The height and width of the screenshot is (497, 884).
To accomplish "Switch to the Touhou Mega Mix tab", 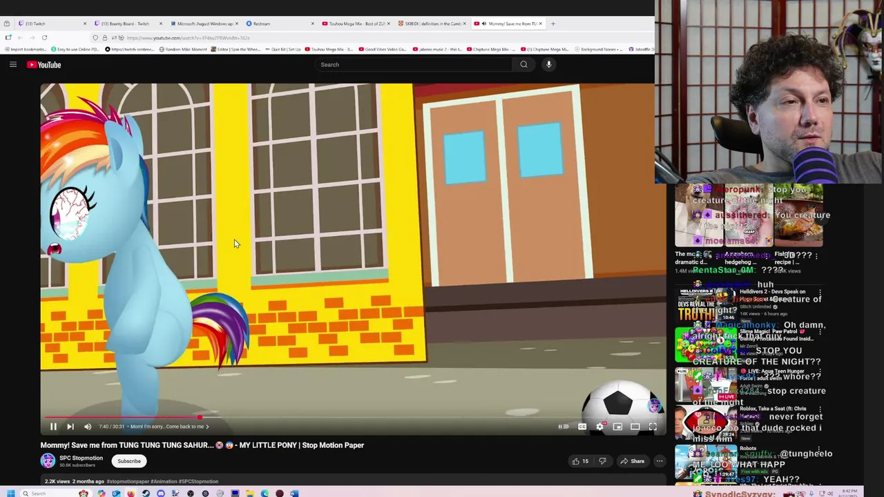I will coord(355,23).
